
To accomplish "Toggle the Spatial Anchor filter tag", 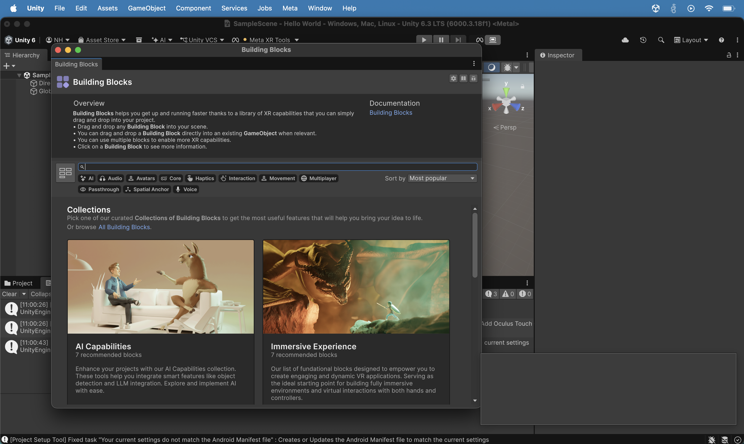I will click(x=147, y=189).
